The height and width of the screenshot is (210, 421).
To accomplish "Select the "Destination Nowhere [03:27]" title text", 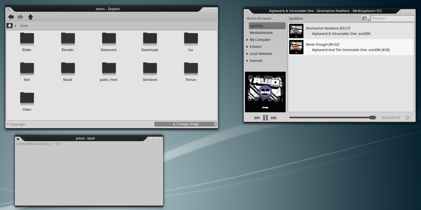I will [328, 28].
